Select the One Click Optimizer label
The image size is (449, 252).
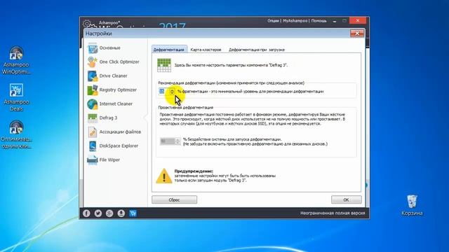pos(119,62)
